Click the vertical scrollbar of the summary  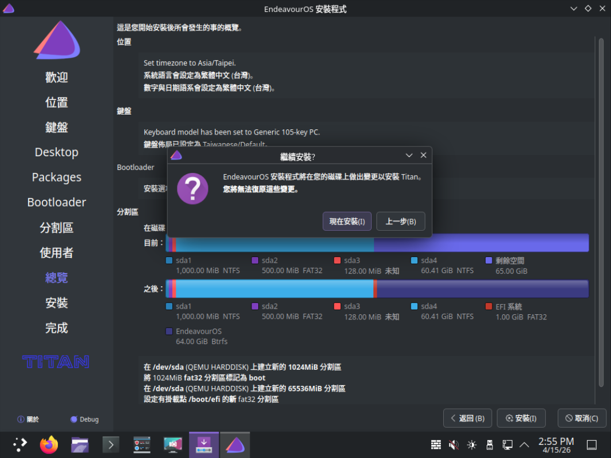tap(601, 212)
